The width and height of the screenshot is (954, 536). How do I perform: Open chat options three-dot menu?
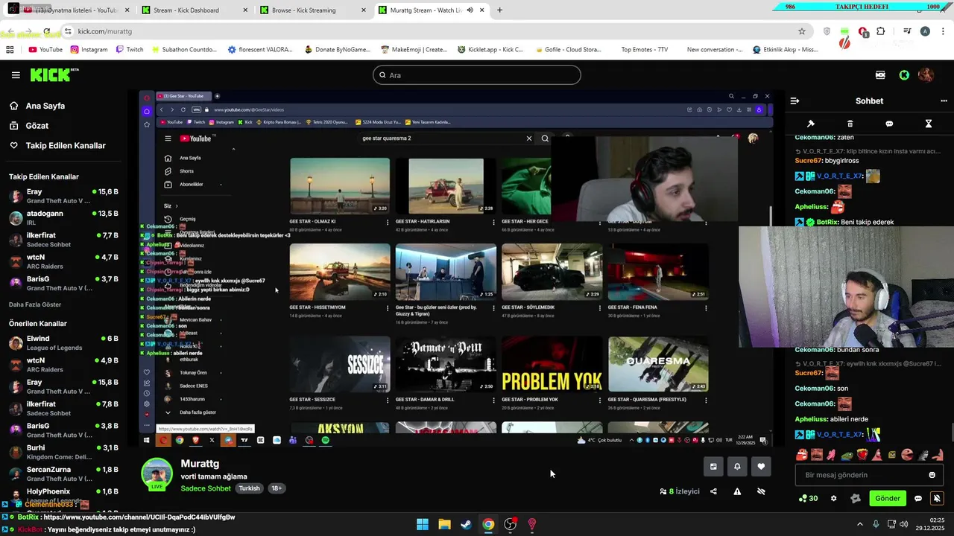tap(944, 100)
